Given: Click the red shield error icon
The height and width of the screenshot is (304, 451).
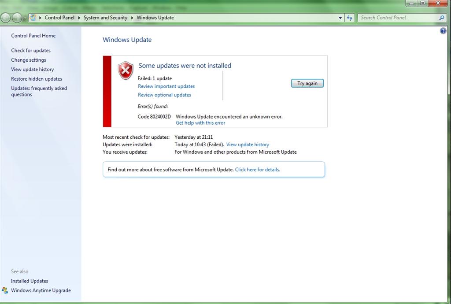Looking at the screenshot, I should coord(126,70).
